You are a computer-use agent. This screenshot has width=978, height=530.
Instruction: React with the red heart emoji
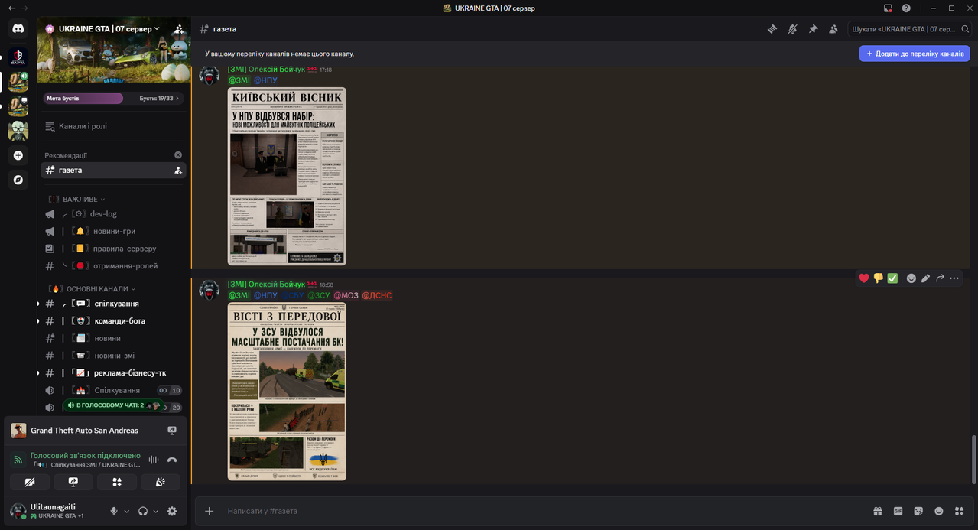click(x=864, y=278)
